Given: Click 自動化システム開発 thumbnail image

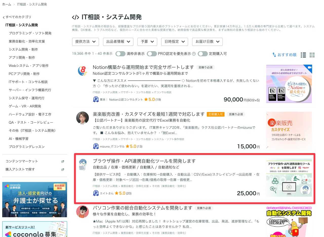Looking at the screenshot, I should click(x=289, y=221).
